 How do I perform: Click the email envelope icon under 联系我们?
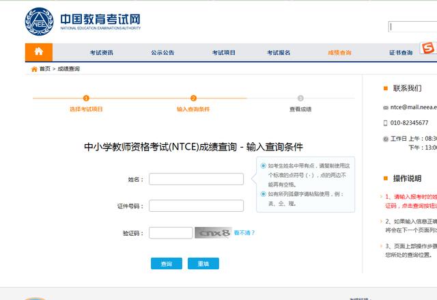386,107
